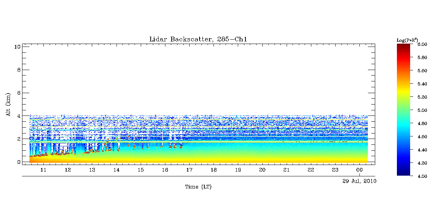The image size is (441, 220).
Task: Click the colorbar value 4.20
Action: point(422,163)
